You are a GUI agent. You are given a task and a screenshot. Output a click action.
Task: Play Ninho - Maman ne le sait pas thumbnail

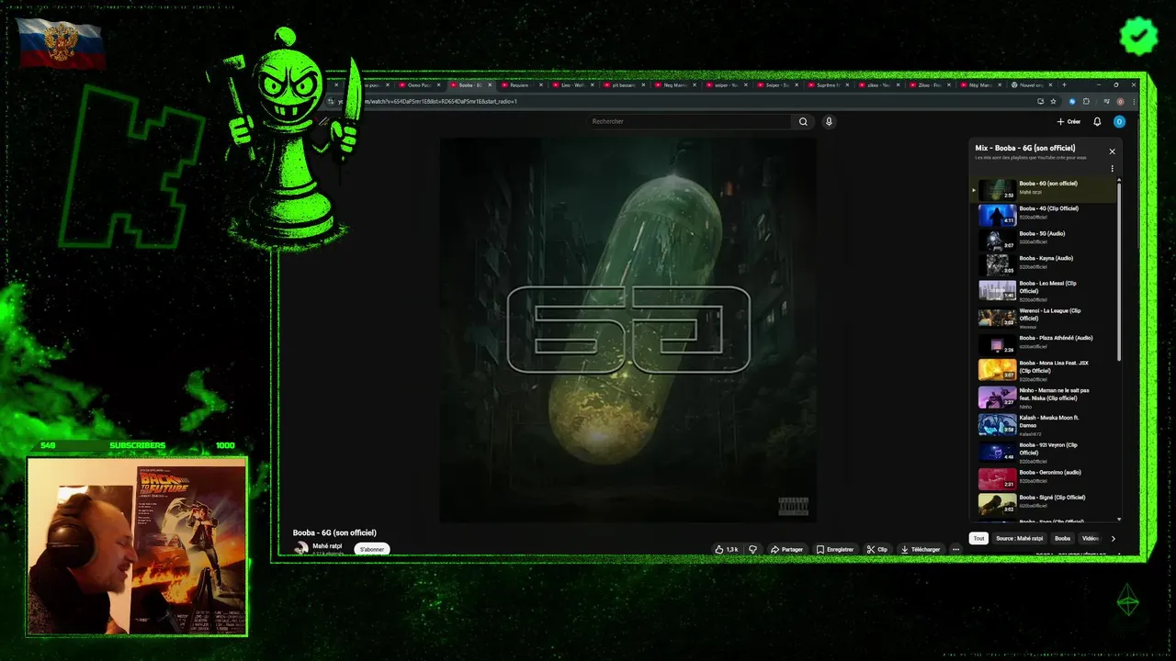[x=997, y=398]
